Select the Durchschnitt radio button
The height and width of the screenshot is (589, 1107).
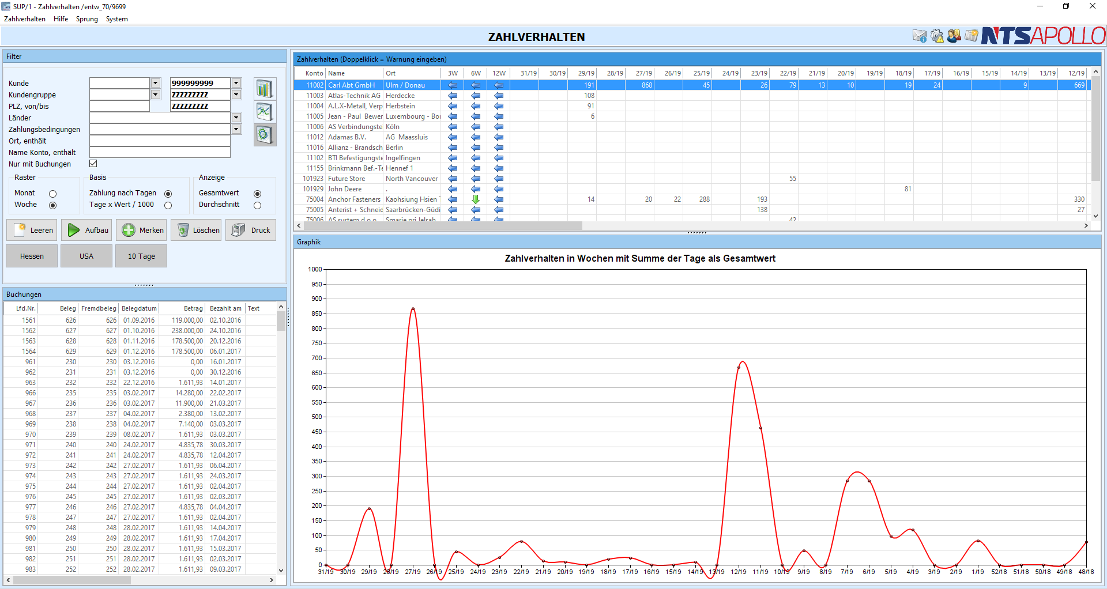[257, 205]
